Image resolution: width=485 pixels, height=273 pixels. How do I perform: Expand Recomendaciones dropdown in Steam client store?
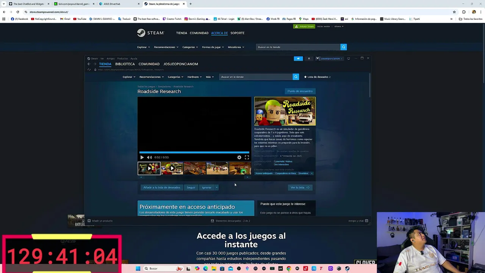[152, 77]
